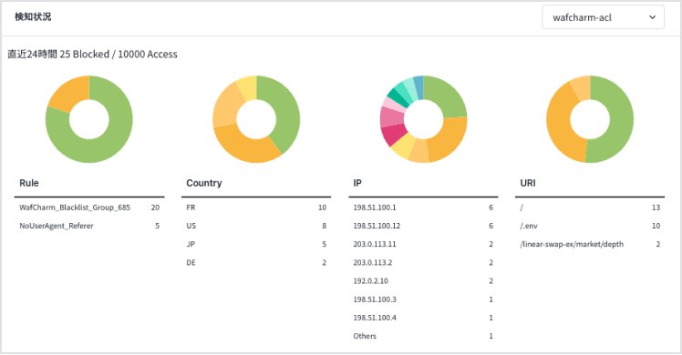Select IP address 198.51.100.12 row
682x355 pixels.
coord(423,226)
